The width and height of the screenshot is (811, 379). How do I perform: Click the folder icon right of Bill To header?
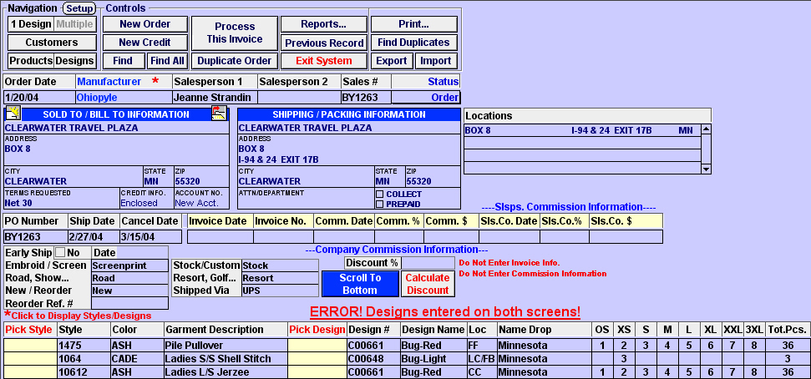[220, 114]
